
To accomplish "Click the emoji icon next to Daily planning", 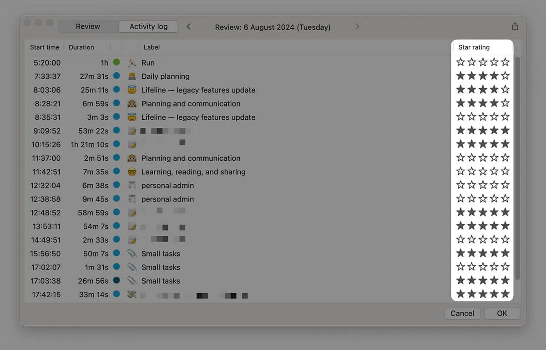I will 132,76.
